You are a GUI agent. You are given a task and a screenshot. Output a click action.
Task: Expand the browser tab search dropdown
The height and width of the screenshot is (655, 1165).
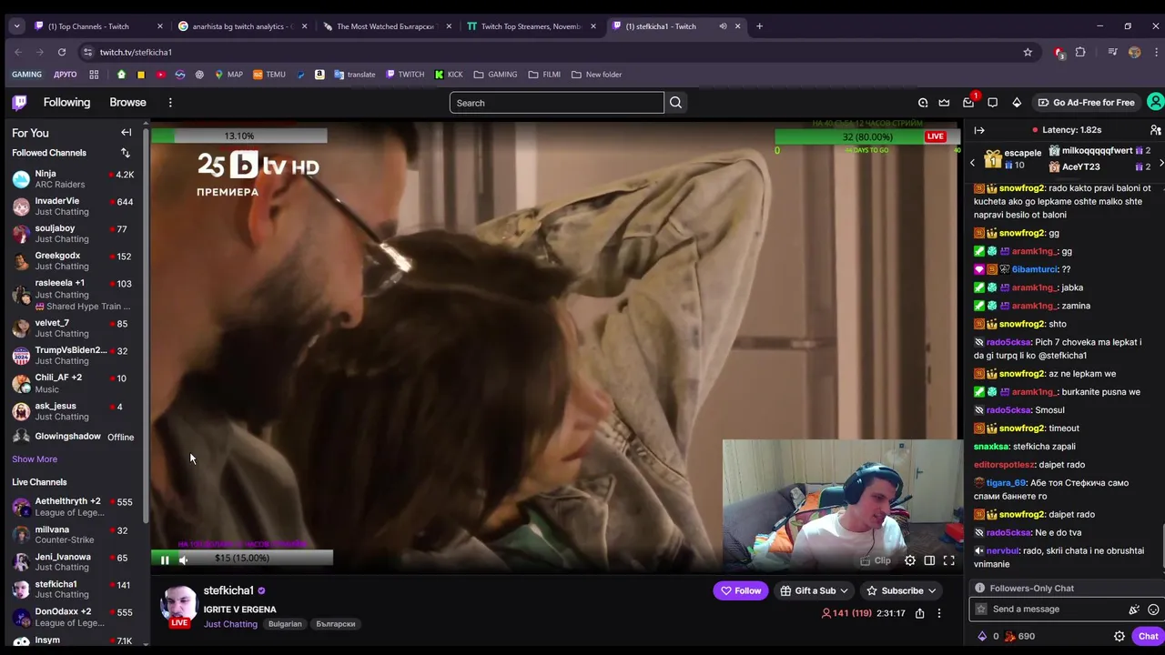[16, 26]
